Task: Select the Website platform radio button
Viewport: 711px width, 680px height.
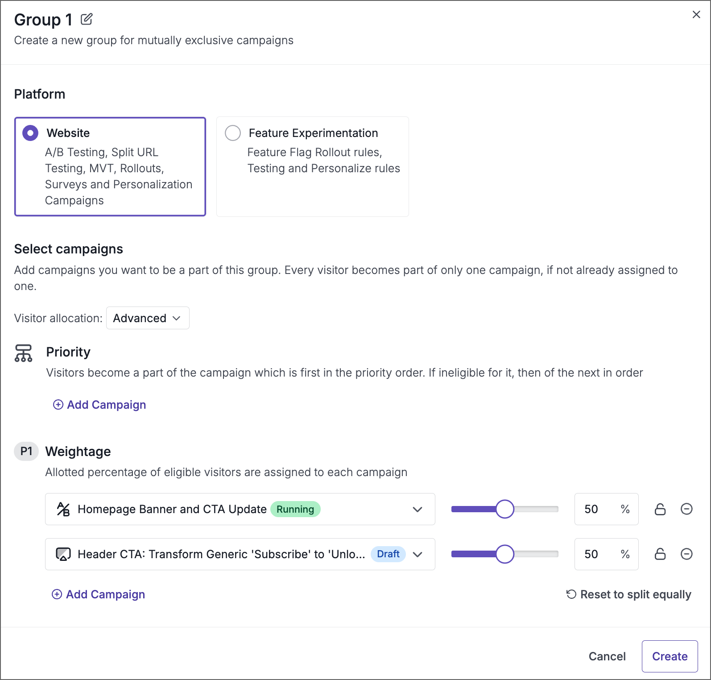Action: [x=30, y=133]
